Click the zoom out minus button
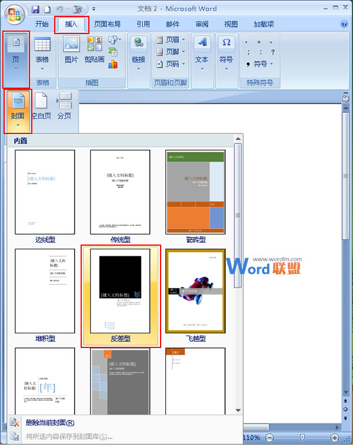Screen dimensions: 353x445 click(269, 437)
